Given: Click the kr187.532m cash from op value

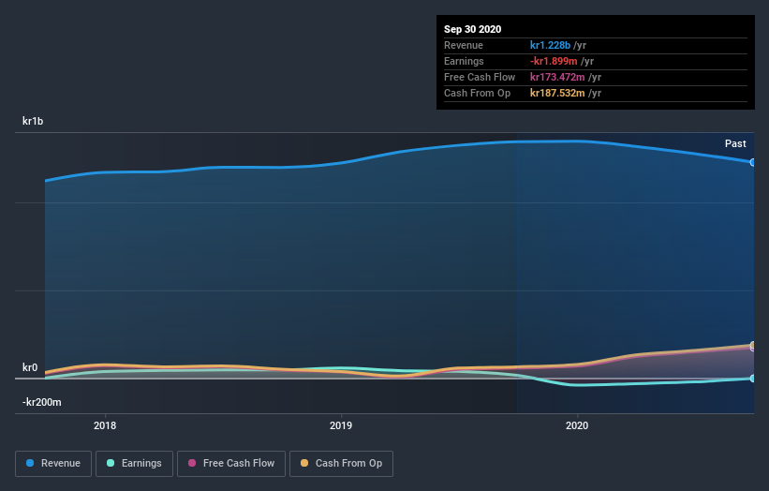Looking at the screenshot, I should (557, 93).
